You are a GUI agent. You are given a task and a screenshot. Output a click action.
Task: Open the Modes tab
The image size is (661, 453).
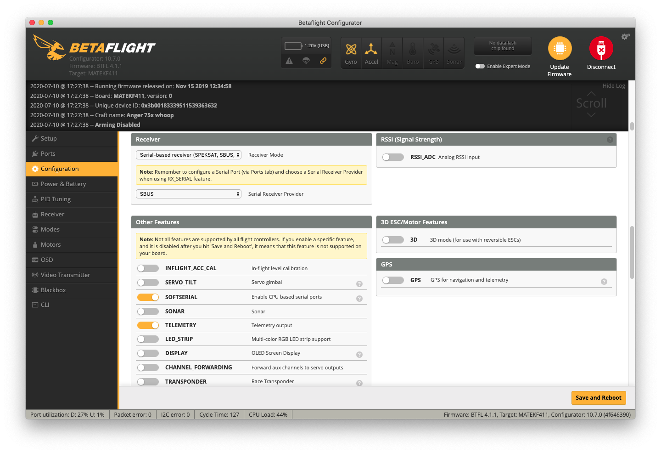click(72, 229)
